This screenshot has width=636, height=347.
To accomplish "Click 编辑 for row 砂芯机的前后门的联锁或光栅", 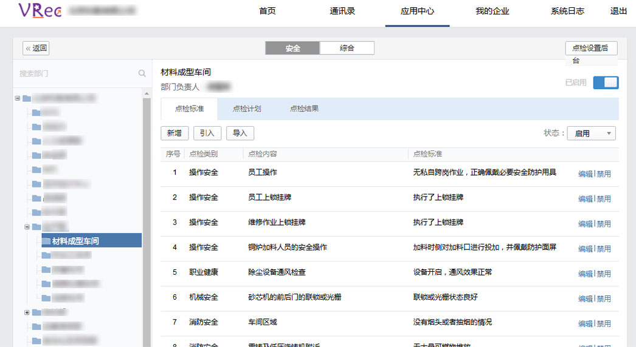I will point(586,299).
